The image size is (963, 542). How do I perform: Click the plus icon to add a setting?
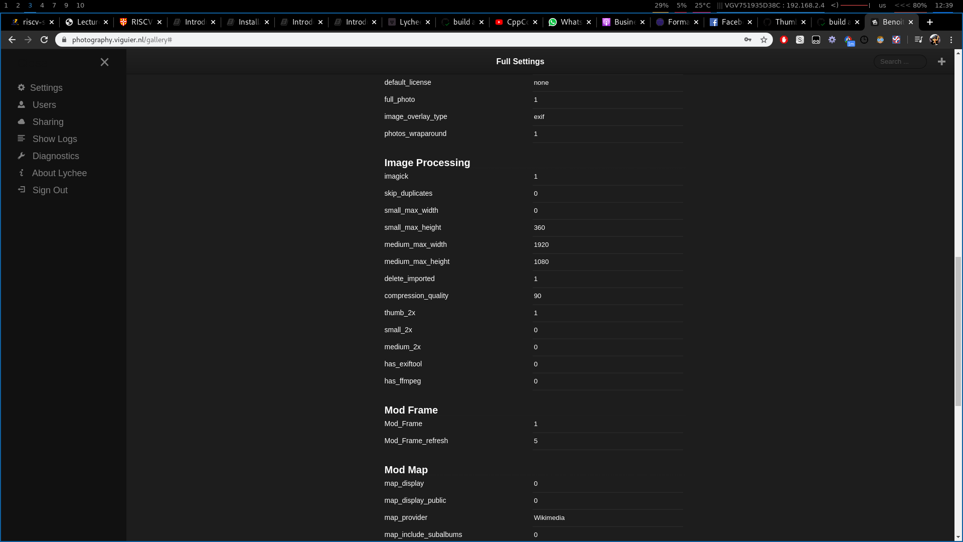[941, 61]
